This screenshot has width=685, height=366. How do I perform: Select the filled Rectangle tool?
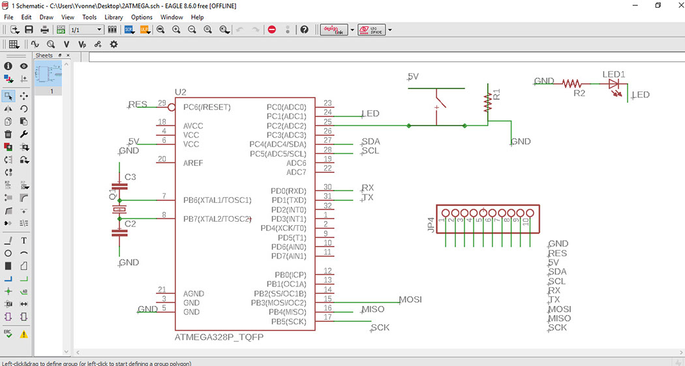point(8,266)
